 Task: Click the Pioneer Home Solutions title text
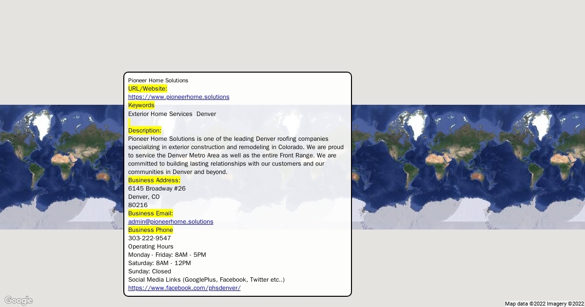(158, 80)
